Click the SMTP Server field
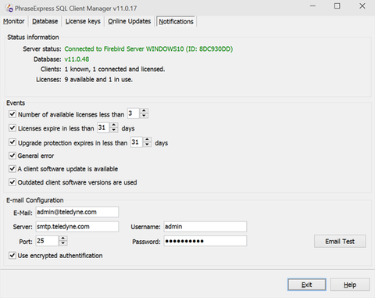The image size is (375, 298). (77, 227)
